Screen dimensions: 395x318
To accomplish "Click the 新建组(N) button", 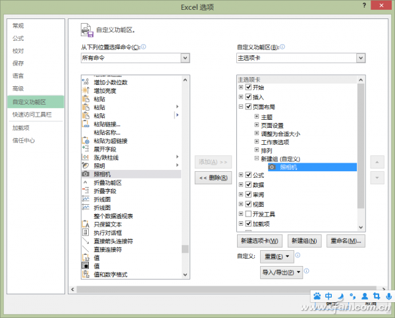I will (304, 241).
